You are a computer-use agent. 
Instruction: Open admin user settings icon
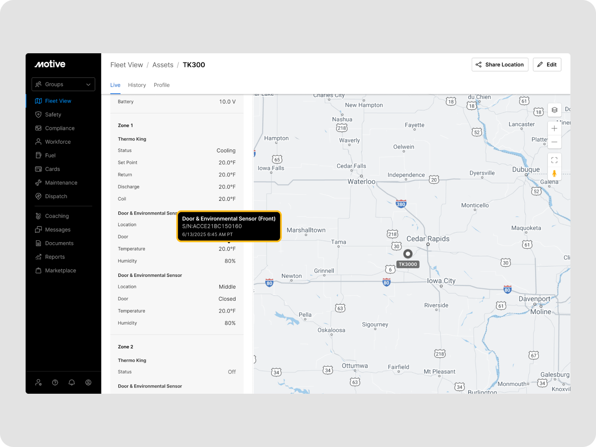38,383
